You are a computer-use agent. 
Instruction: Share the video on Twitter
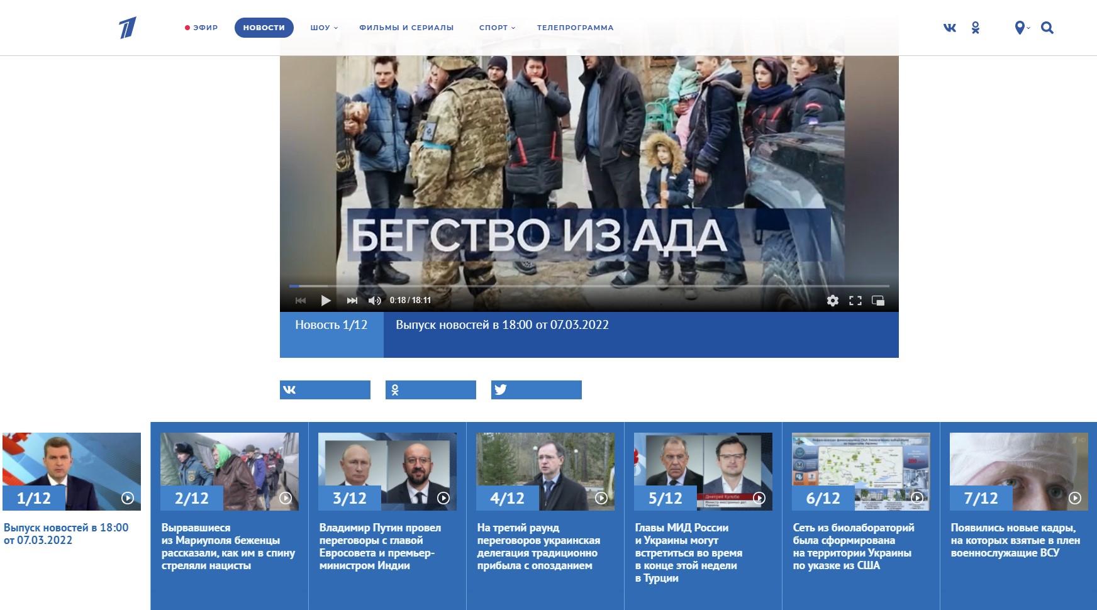536,390
